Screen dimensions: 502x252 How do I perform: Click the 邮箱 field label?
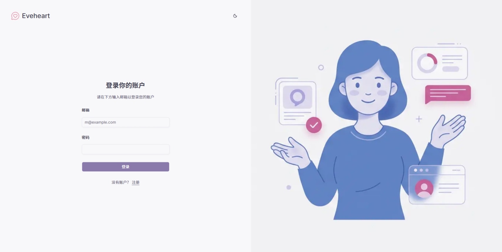tap(85, 110)
